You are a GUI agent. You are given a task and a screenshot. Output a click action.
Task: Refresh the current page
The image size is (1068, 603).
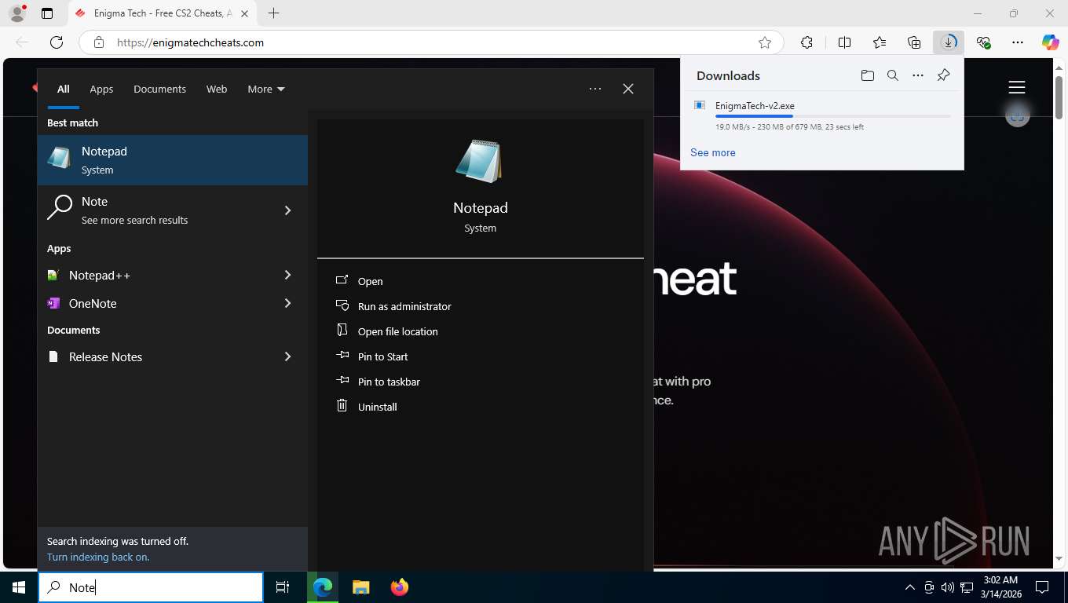coord(57,42)
